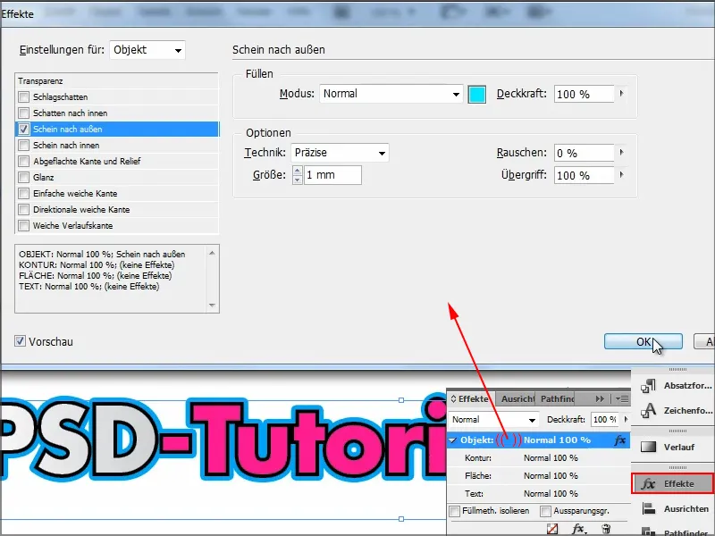This screenshot has height=536, width=715.
Task: Enable the Schein nach innen checkbox
Action: [24, 146]
